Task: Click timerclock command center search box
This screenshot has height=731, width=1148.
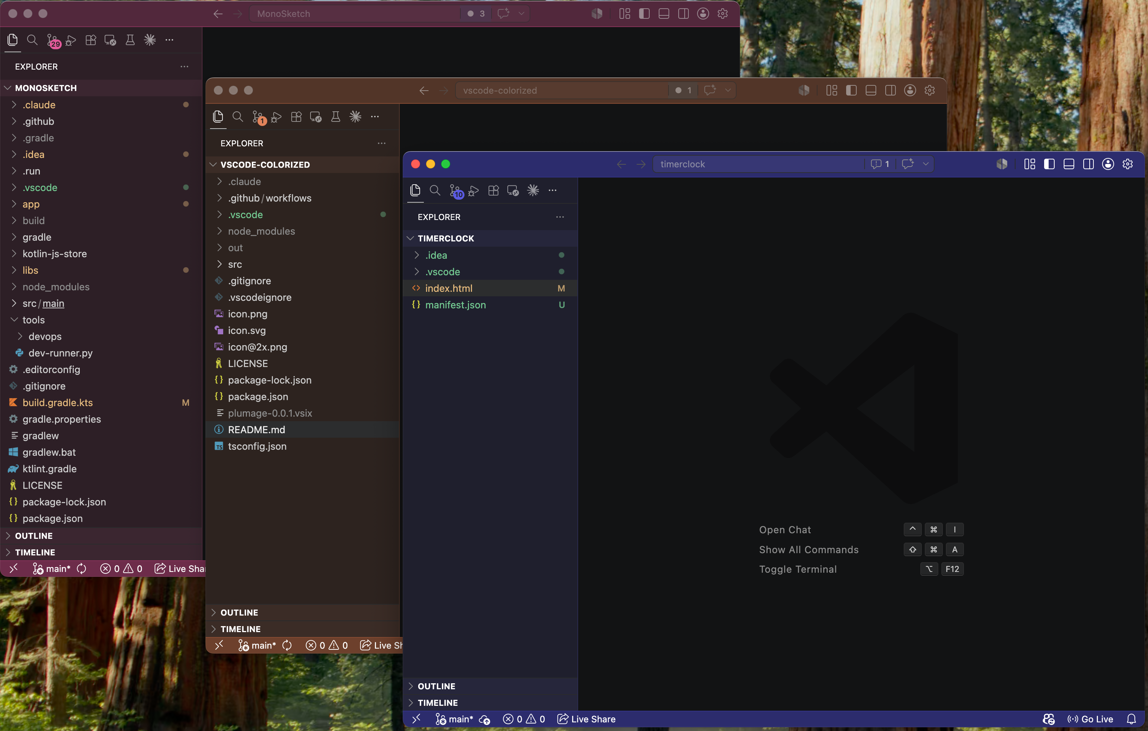Action: point(758,164)
